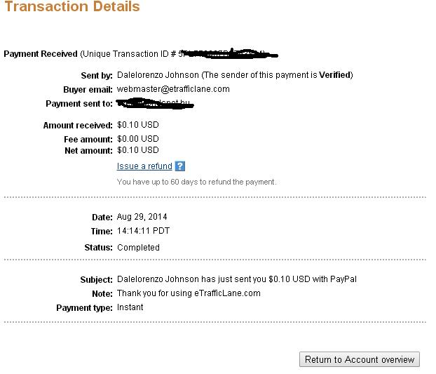Click the Subject line text
This screenshot has width=436, height=374.
(x=237, y=279)
